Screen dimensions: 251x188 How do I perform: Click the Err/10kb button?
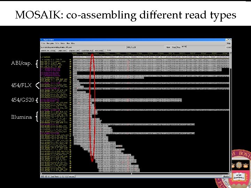point(99,50)
